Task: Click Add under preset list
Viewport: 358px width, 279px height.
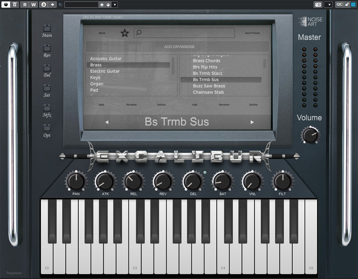Action: pyautogui.click(x=195, y=105)
